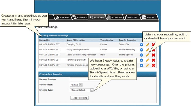Edit the Camping Trip!!! recording via pencil
Image resolution: width=191 pixels, height=106 pixels.
(x=147, y=45)
